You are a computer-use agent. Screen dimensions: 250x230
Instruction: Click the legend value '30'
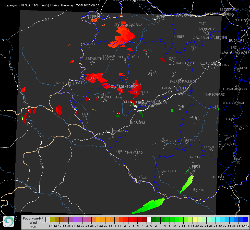[220, 226]
